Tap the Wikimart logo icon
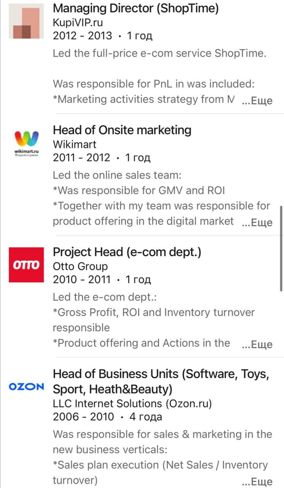The height and width of the screenshot is (488, 284). 26,144
